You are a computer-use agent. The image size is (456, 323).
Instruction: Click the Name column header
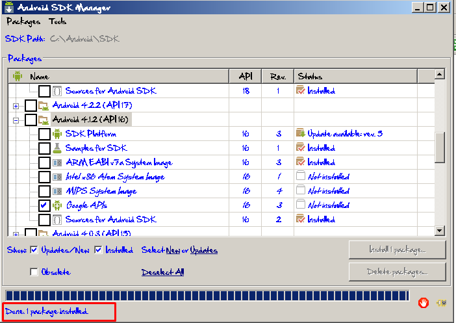click(119, 77)
